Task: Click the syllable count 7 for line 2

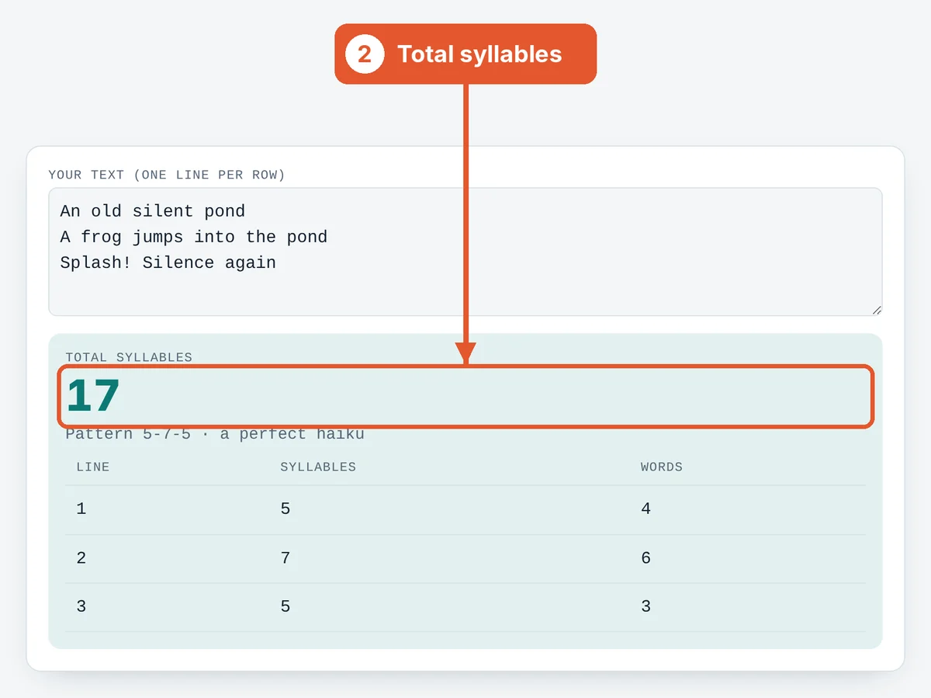Action: click(286, 558)
